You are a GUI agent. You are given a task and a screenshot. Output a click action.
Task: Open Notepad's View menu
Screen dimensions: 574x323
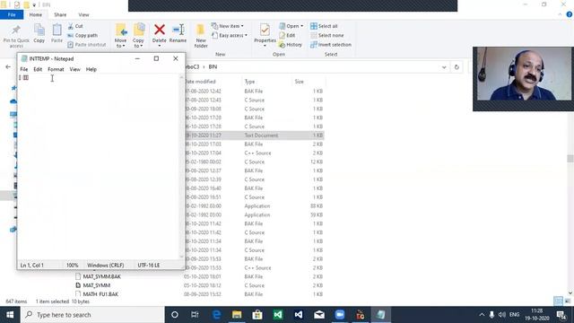74,69
